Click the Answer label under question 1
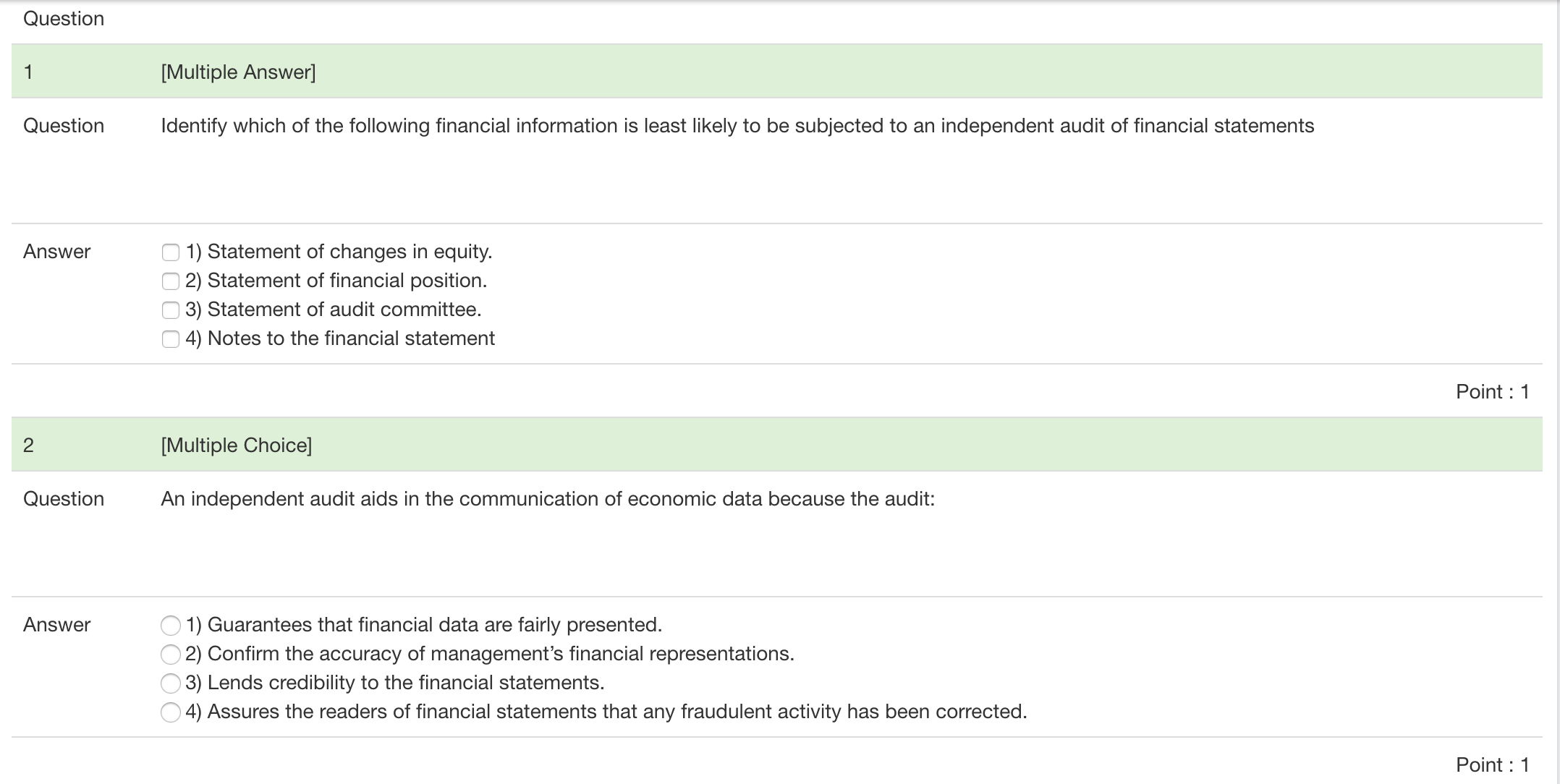The width and height of the screenshot is (1560, 784). [56, 252]
